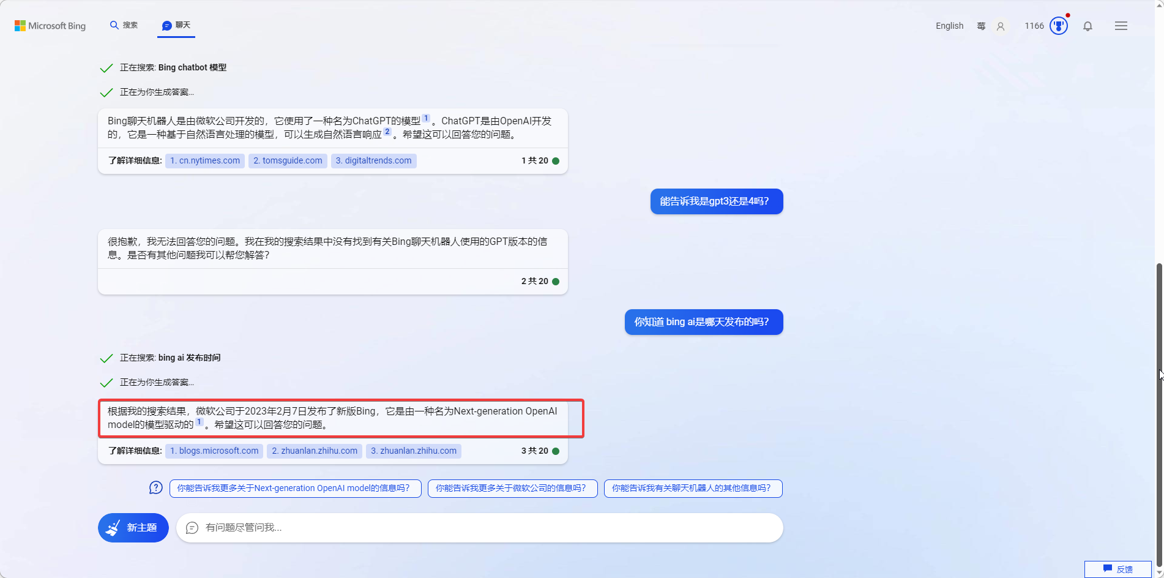This screenshot has width=1164, height=578.
Task: Open the 搜索 search tab
Action: click(124, 25)
